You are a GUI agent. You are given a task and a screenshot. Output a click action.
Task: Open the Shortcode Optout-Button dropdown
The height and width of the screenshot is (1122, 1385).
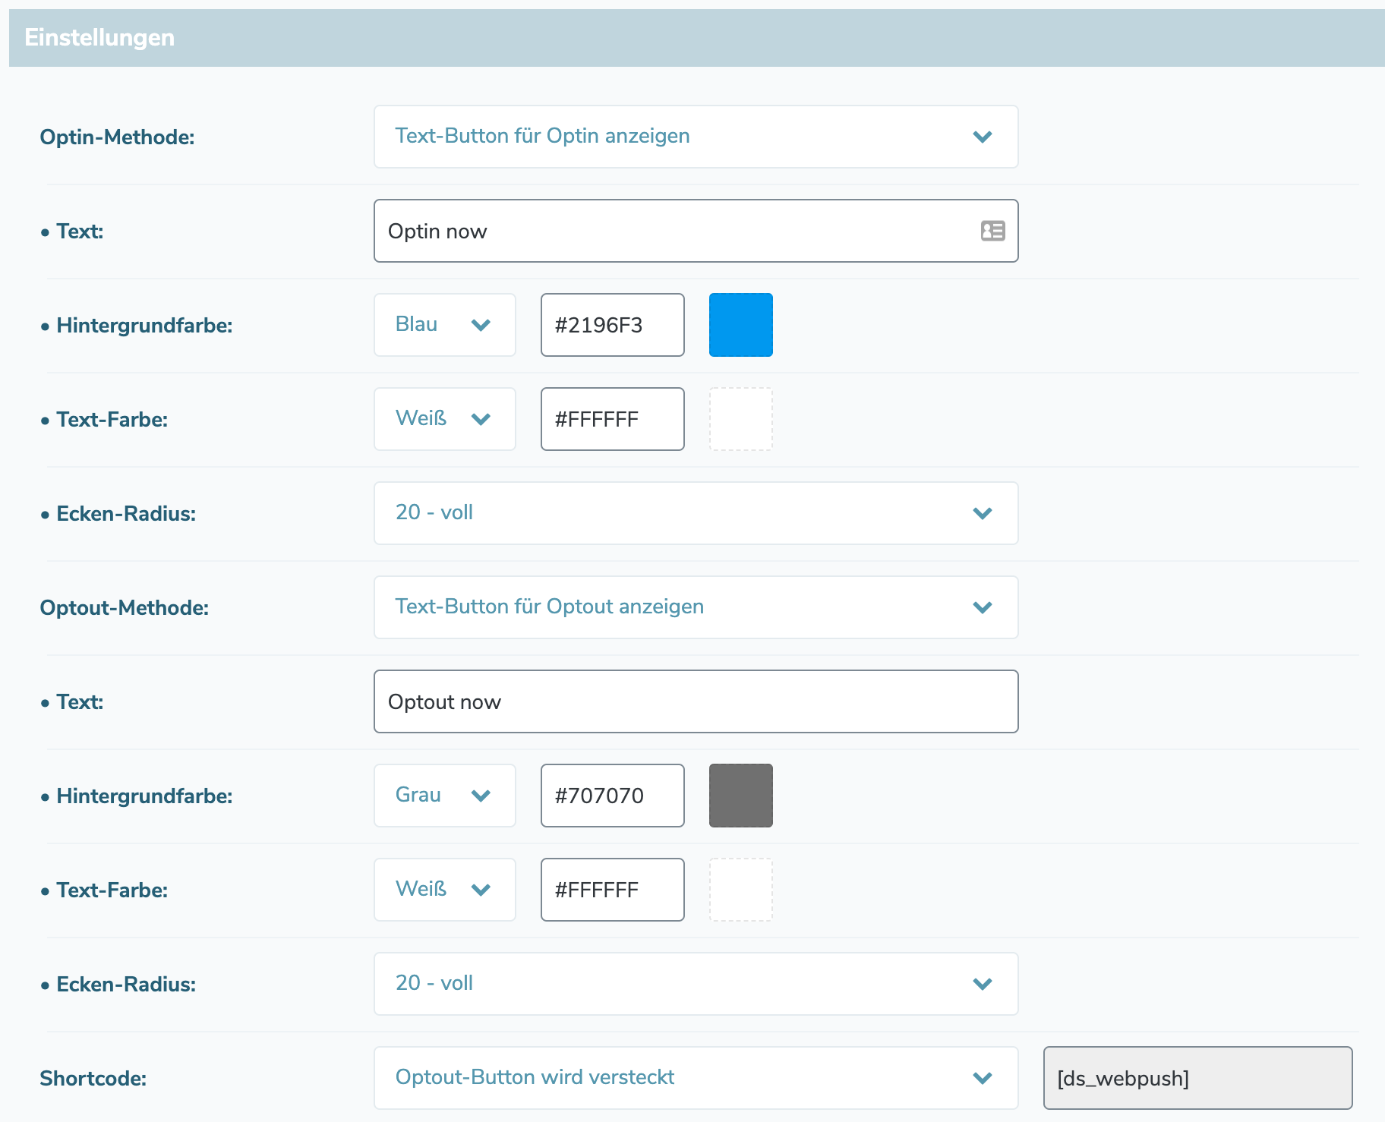[x=695, y=1078]
